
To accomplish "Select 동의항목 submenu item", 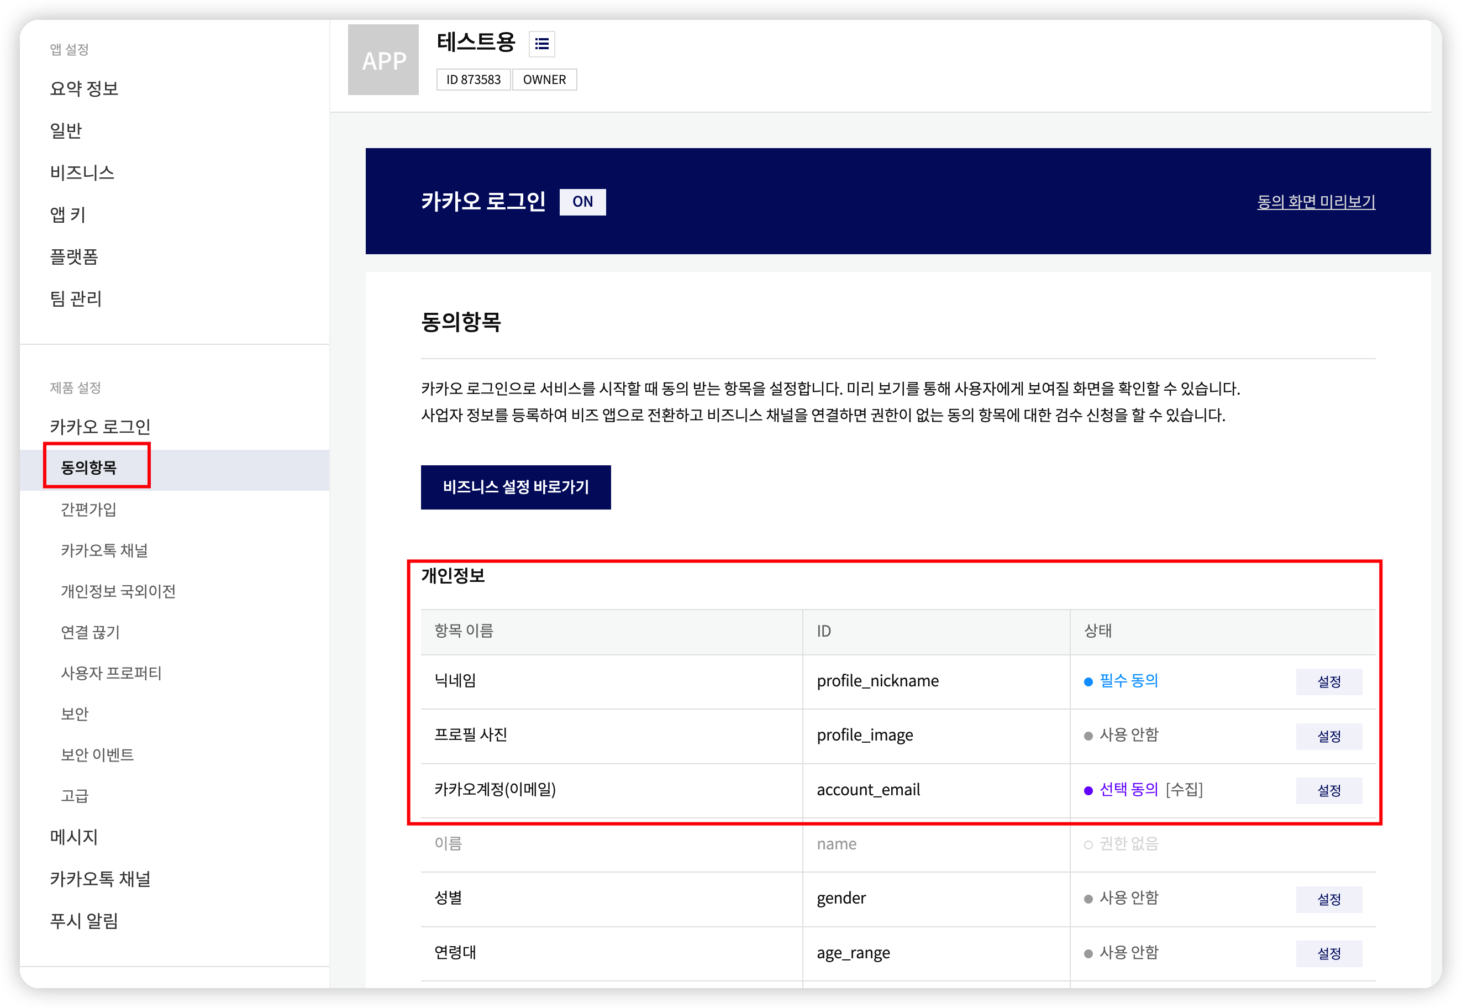I will (x=89, y=467).
